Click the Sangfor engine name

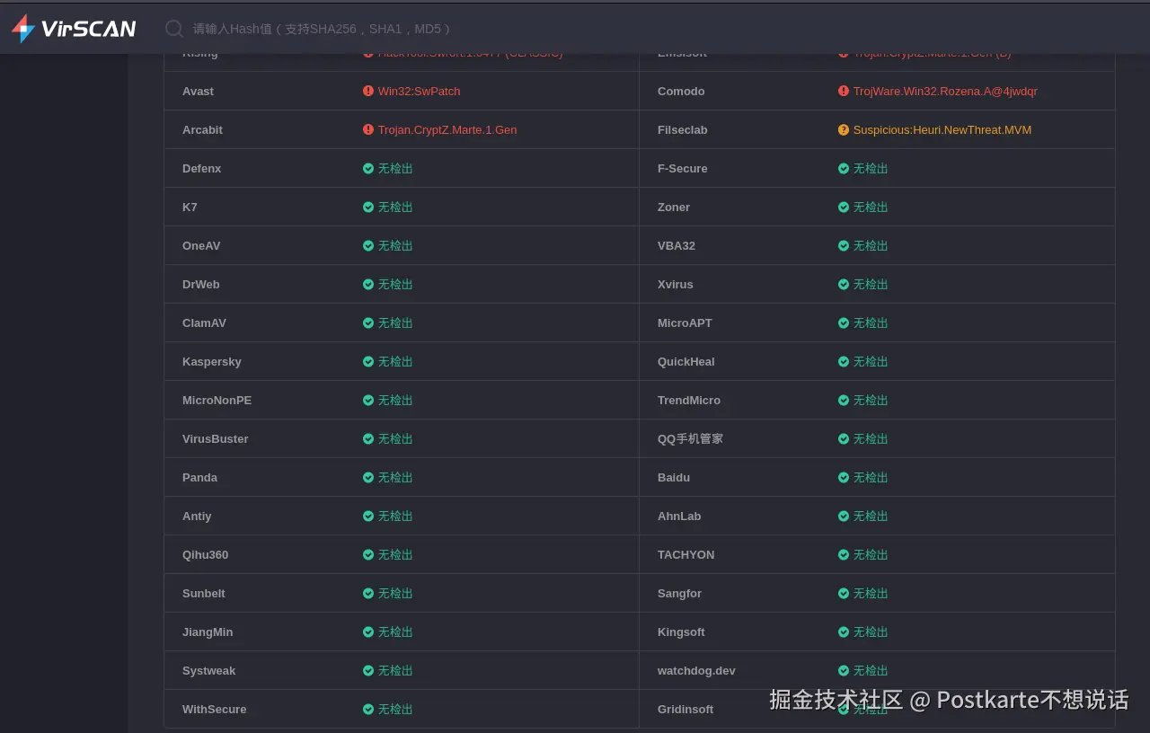click(679, 594)
